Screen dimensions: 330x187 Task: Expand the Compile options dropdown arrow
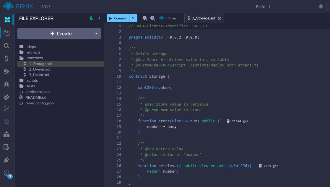click(x=133, y=18)
